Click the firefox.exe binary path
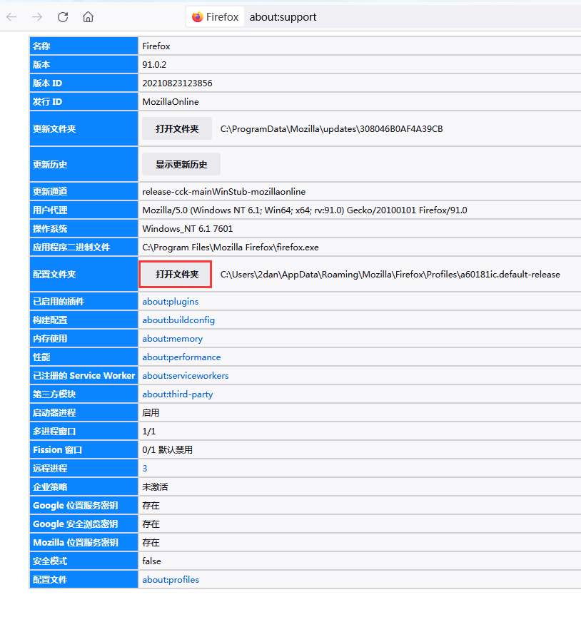The width and height of the screenshot is (581, 617). pos(231,247)
